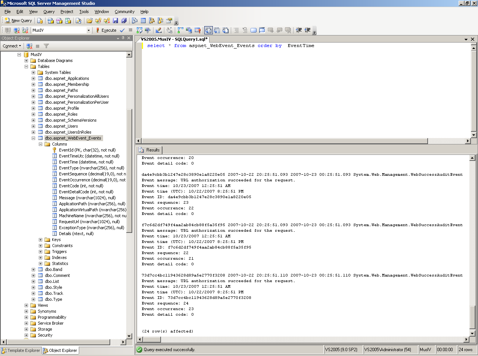Expand the Database Diagrams node
Image resolution: width=478 pixels, height=356 pixels.
[26, 60]
